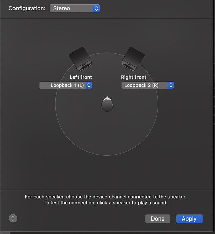Click the 'For each speaker' instruction text
Screen dimensions: 215x234
tap(105, 197)
